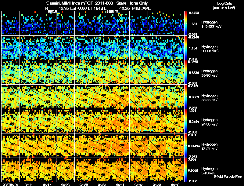Click the Hydrogen 35-55 keV row label
Screen dimensions: 244x186
(210, 98)
